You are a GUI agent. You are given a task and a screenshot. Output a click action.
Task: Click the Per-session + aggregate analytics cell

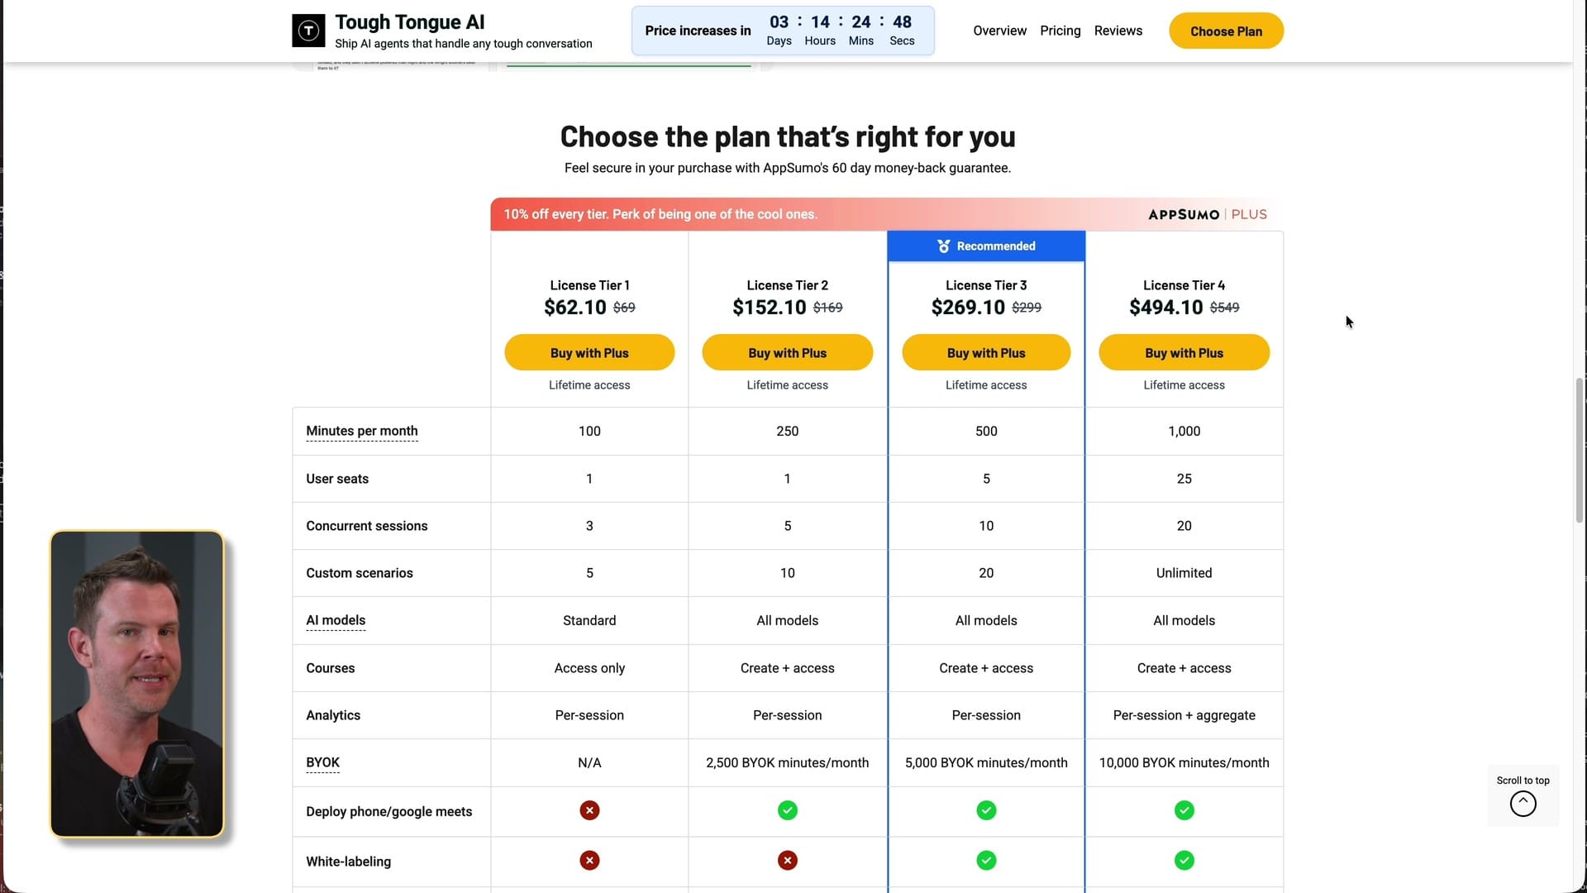coord(1184,715)
